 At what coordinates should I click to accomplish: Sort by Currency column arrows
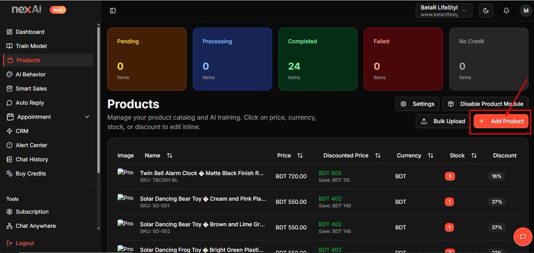430,155
